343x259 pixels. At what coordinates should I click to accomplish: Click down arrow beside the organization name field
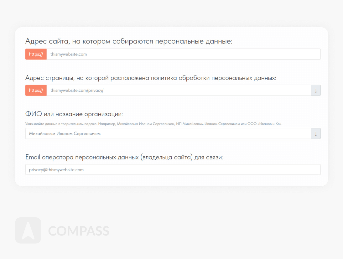tap(316, 134)
